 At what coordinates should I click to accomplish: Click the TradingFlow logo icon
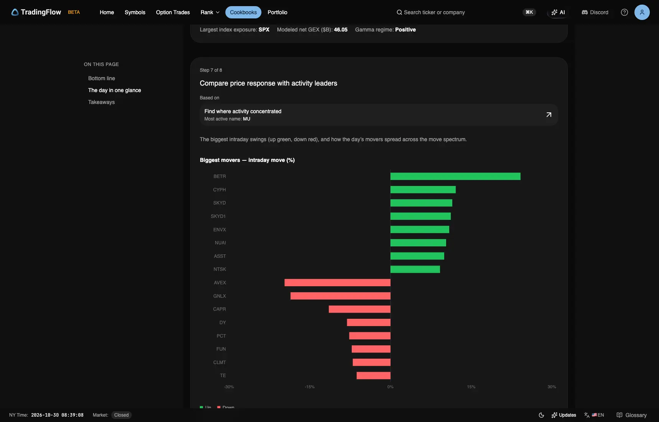(x=15, y=12)
